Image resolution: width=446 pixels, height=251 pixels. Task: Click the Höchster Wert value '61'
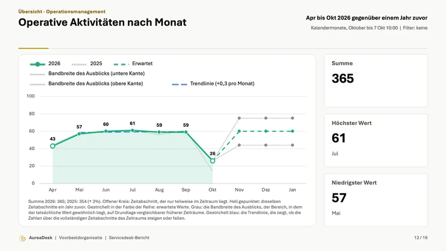pyautogui.click(x=338, y=138)
